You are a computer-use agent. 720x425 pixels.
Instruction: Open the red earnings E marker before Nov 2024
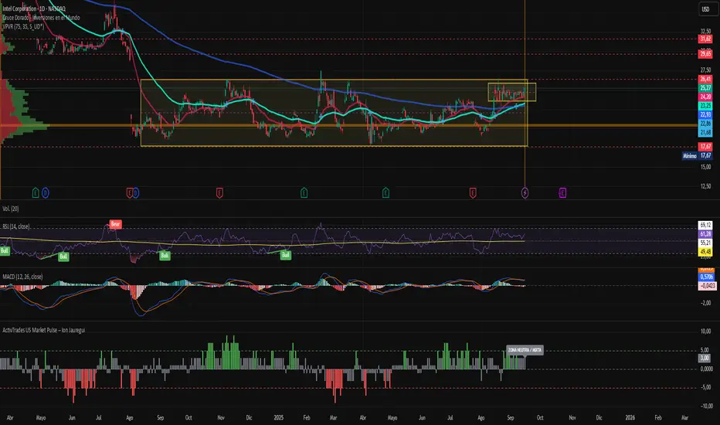click(x=219, y=193)
